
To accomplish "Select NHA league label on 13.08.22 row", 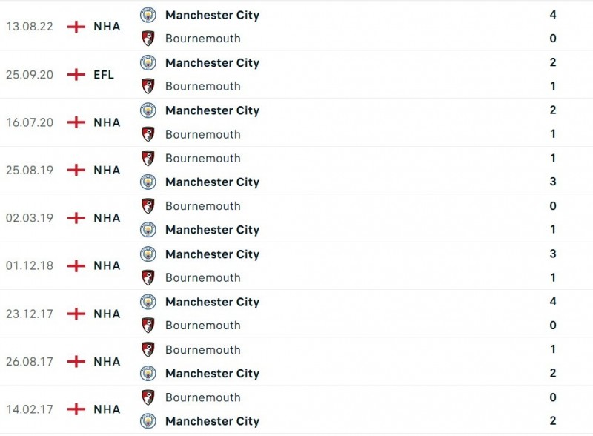I will (x=107, y=27).
